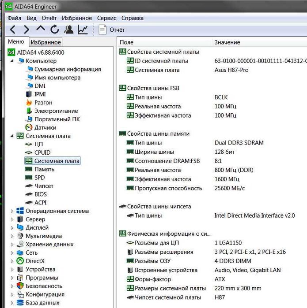307x308 pixels.
Task: Select Суммарная информация tree item
Action: point(68,69)
